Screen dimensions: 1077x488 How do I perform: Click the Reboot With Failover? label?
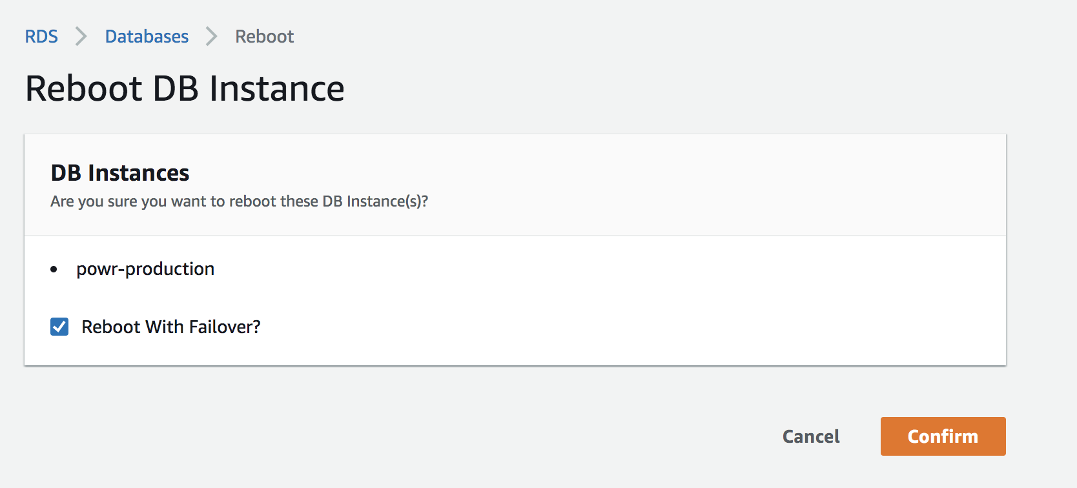pyautogui.click(x=170, y=327)
